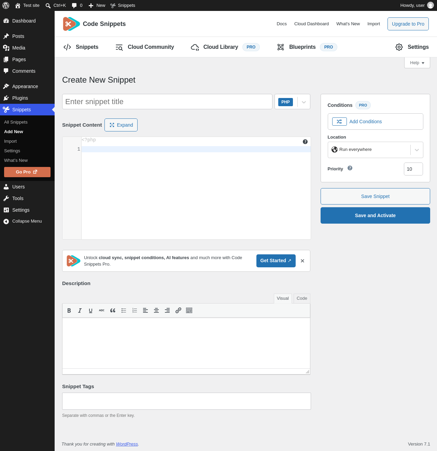Open Pages in sidebar
The height and width of the screenshot is (451, 437).
point(27,59)
